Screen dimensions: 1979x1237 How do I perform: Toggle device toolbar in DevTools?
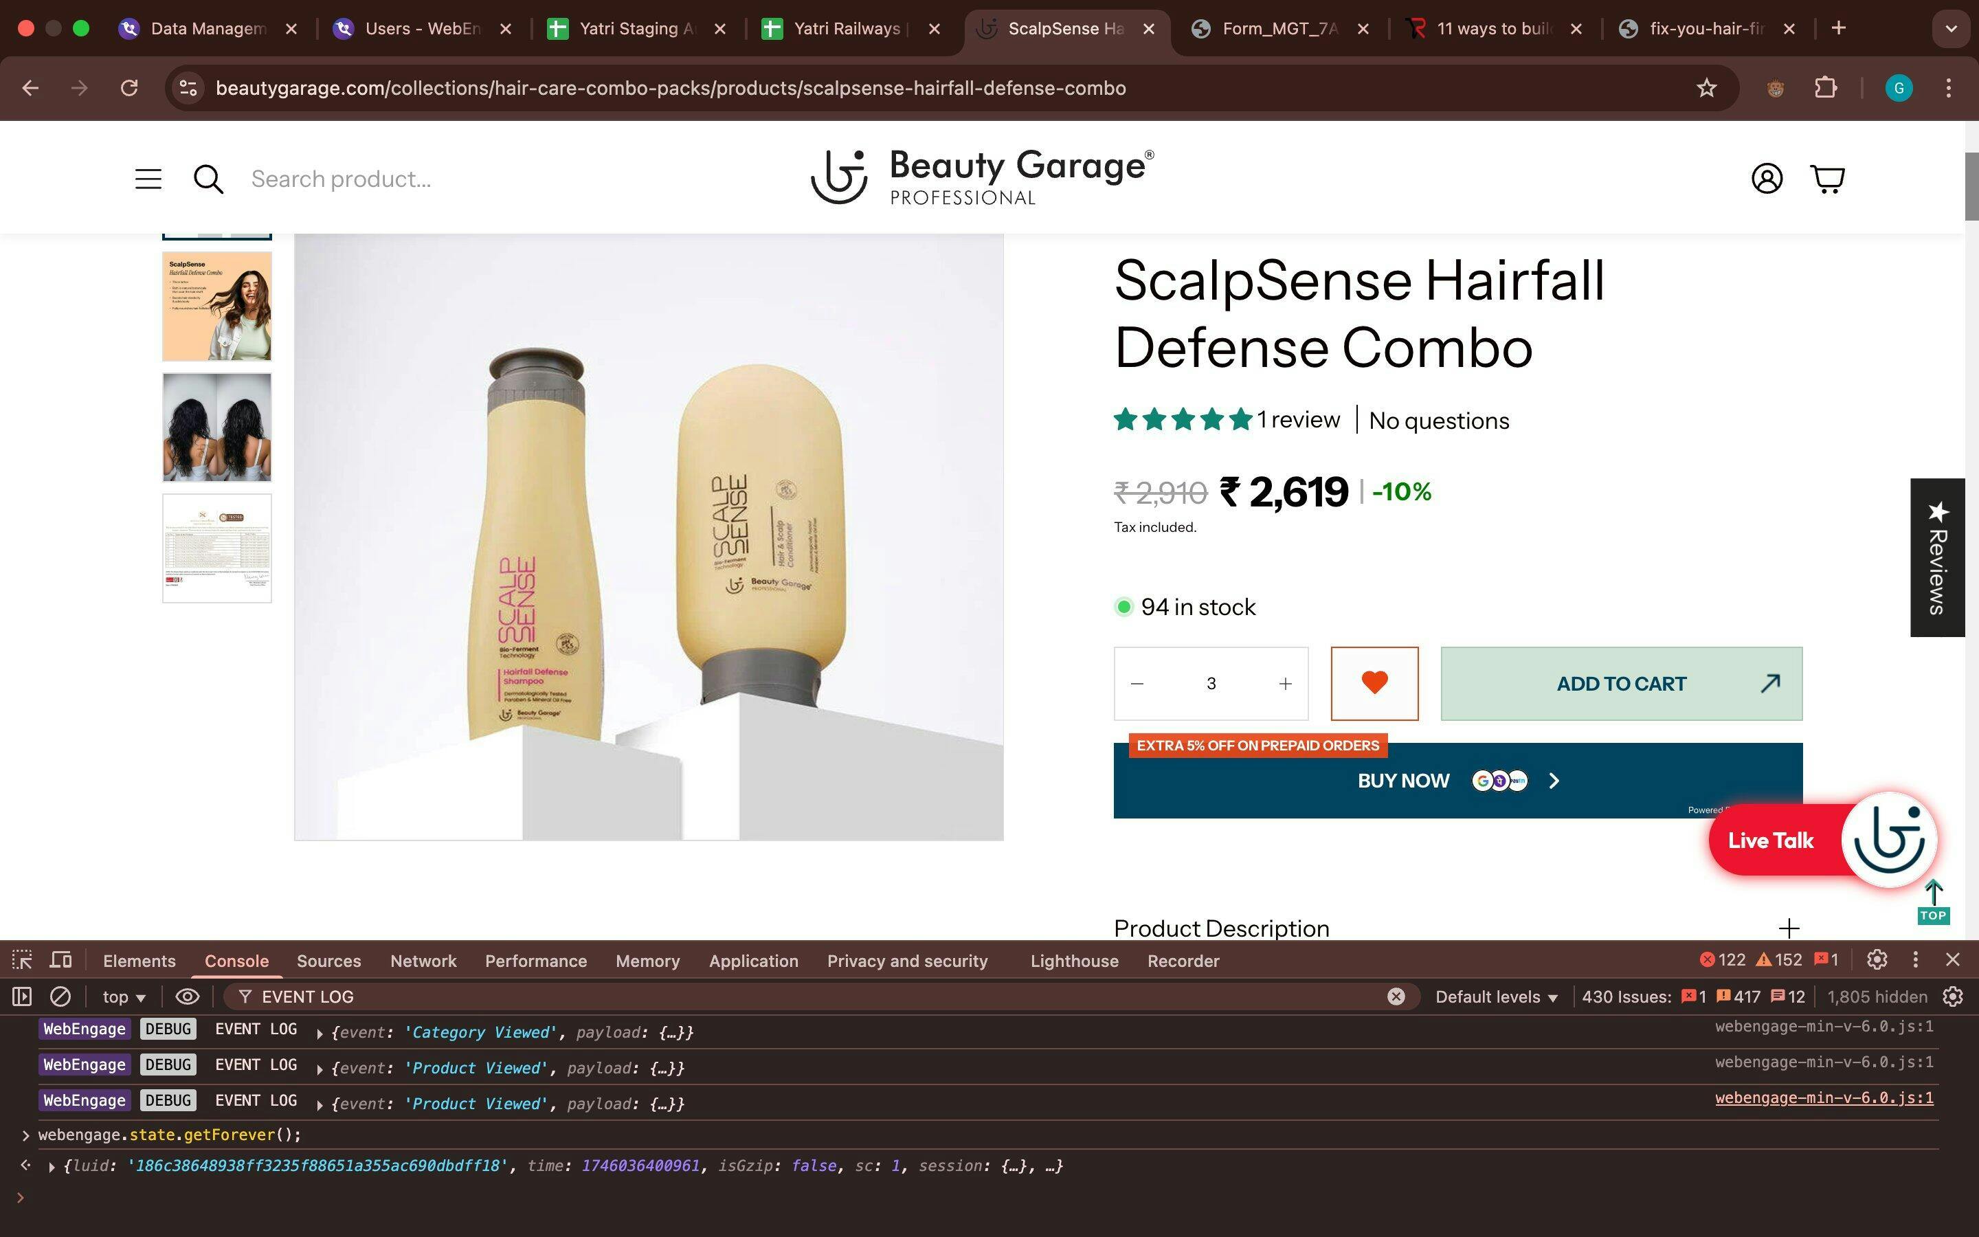click(61, 959)
